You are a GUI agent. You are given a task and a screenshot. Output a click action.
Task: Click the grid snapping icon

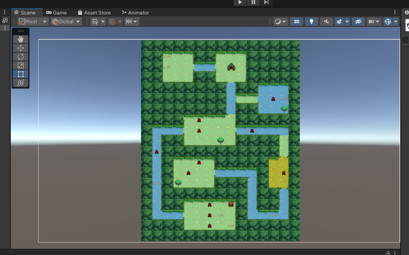pyautogui.click(x=95, y=22)
